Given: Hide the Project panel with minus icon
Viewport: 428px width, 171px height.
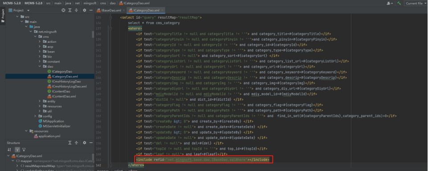Looking at the screenshot, I should [x=91, y=10].
